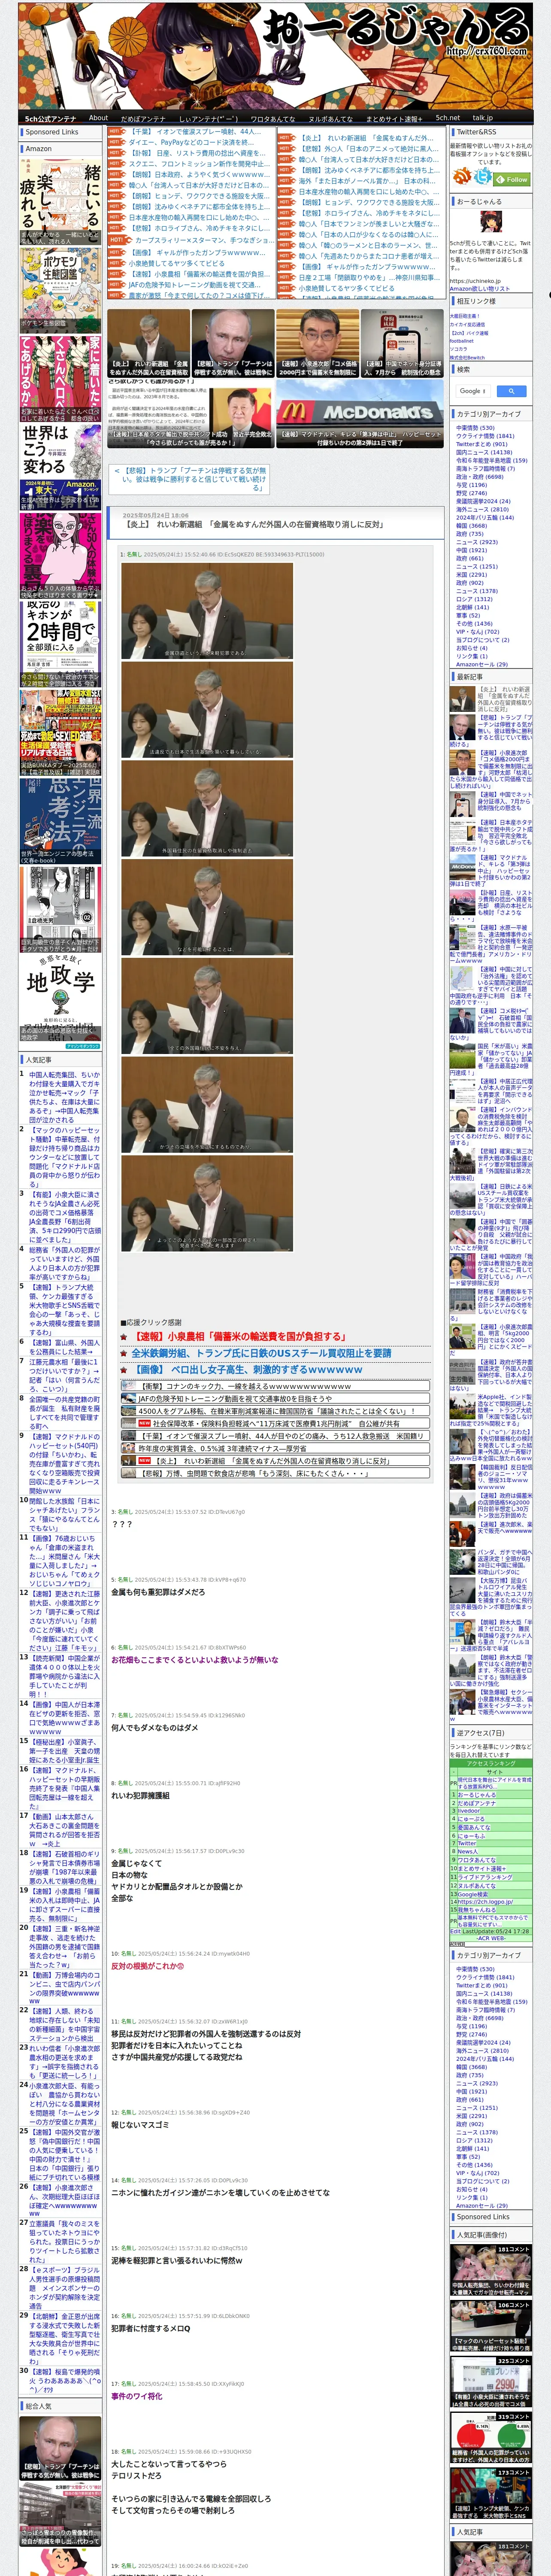Open the left ticker headline 韓国人「台湾人って日本が大好きだけど日本の…

[x=199, y=185]
